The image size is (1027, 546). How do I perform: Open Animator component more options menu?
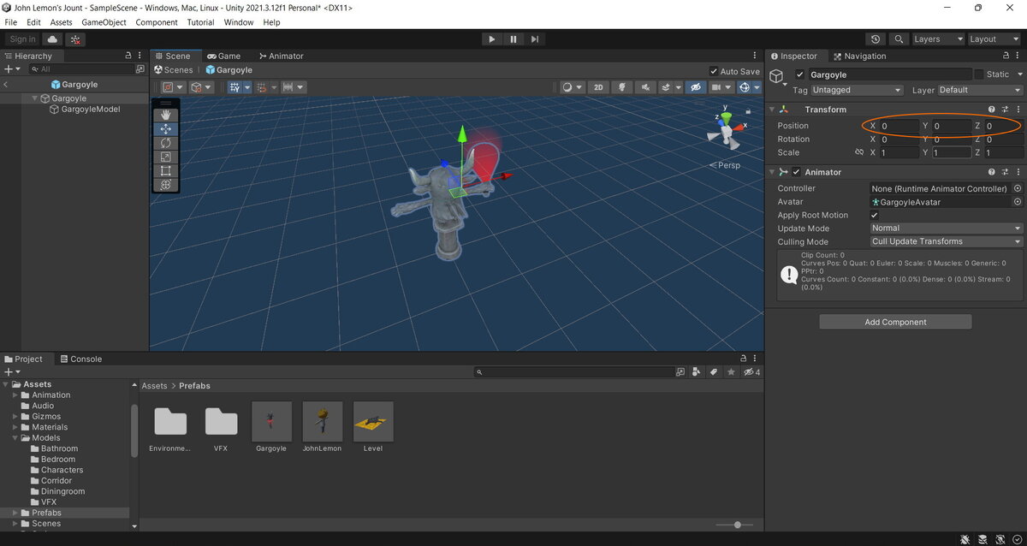[x=1018, y=172]
